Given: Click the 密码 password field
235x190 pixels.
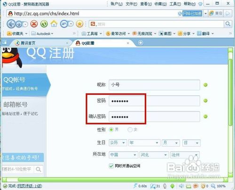Looking at the screenshot, I should coord(154,101).
